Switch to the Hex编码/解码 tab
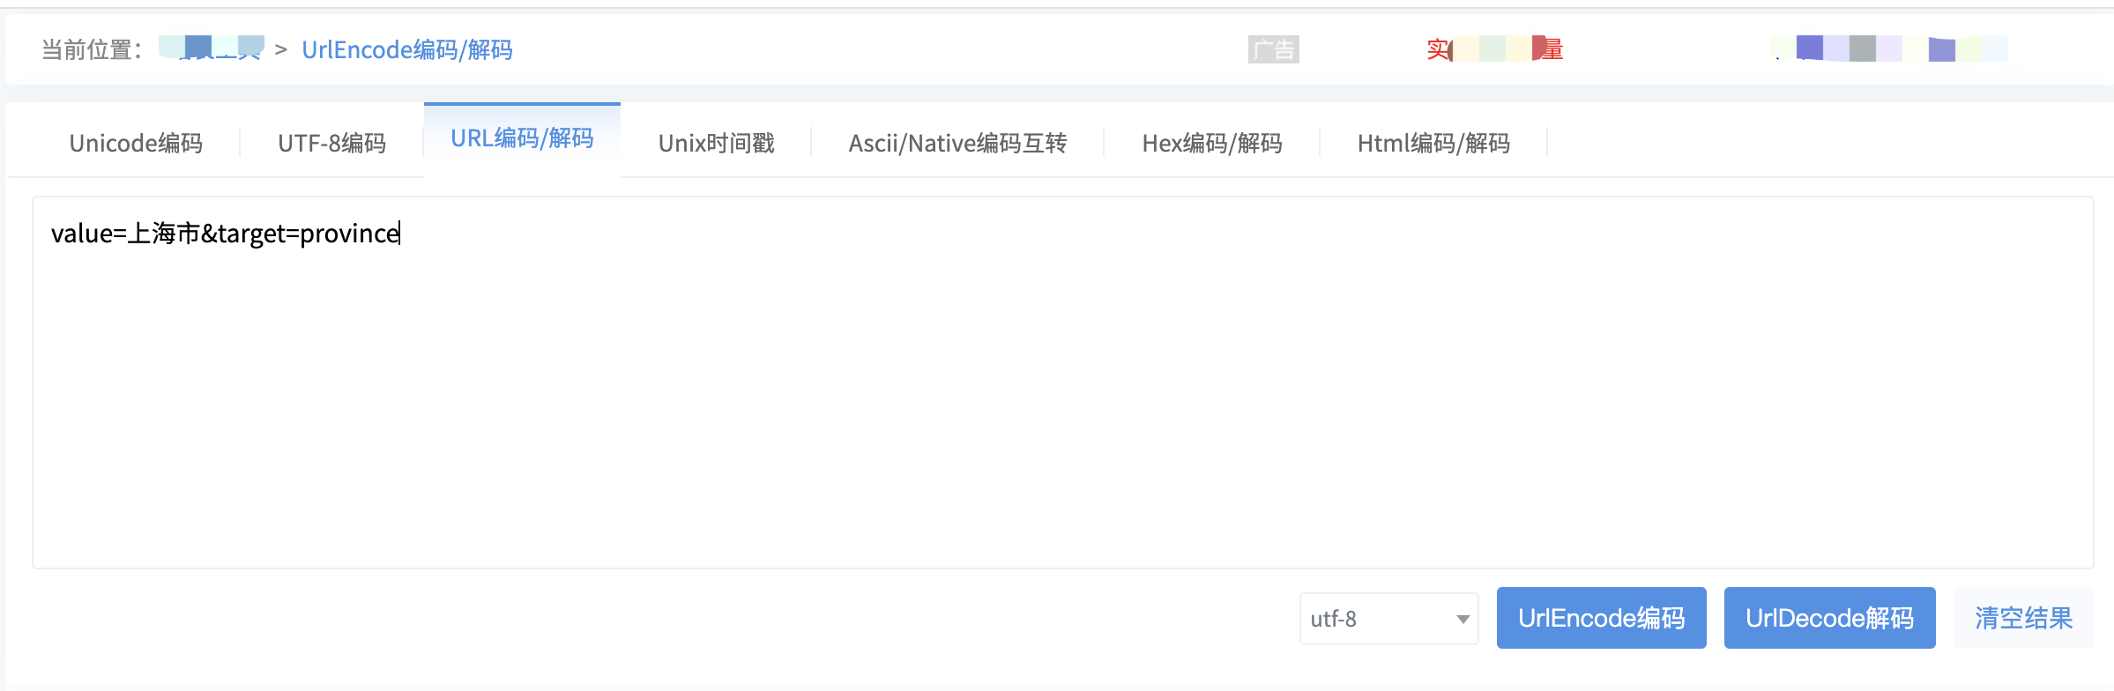 pos(1211,143)
